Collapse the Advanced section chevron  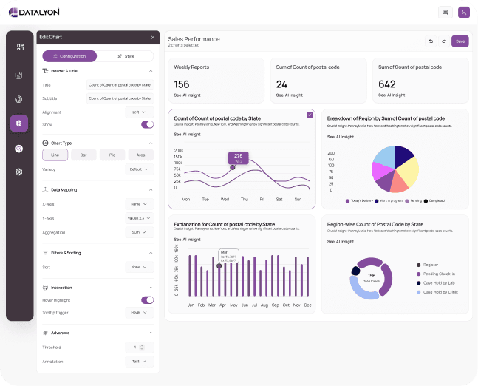[151, 333]
